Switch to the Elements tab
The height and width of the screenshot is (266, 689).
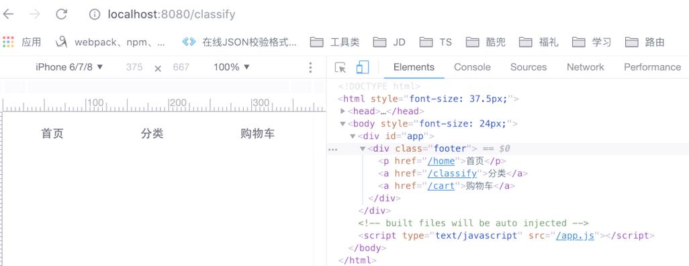(x=414, y=67)
